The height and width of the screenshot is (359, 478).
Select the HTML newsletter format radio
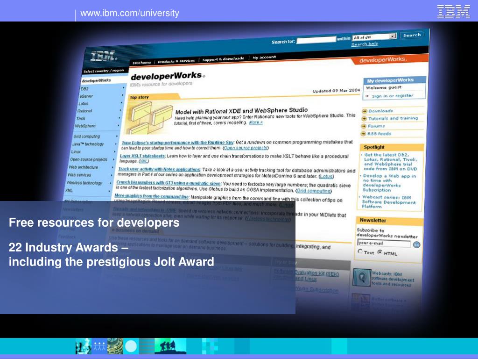[380, 252]
